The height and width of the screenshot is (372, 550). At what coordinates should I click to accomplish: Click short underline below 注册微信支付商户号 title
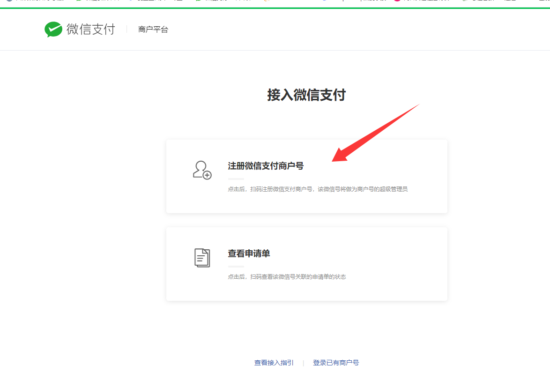[236, 179]
